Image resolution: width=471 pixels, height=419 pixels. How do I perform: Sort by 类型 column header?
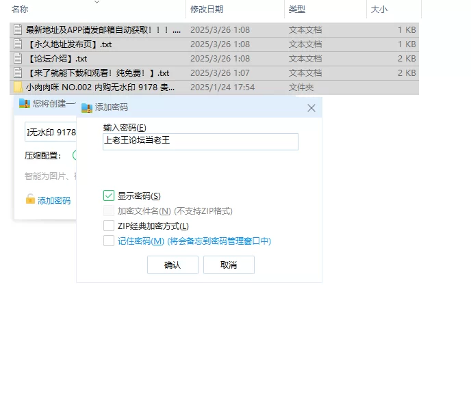297,10
